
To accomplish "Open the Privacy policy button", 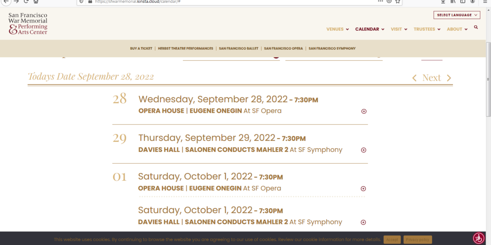I will point(417,240).
